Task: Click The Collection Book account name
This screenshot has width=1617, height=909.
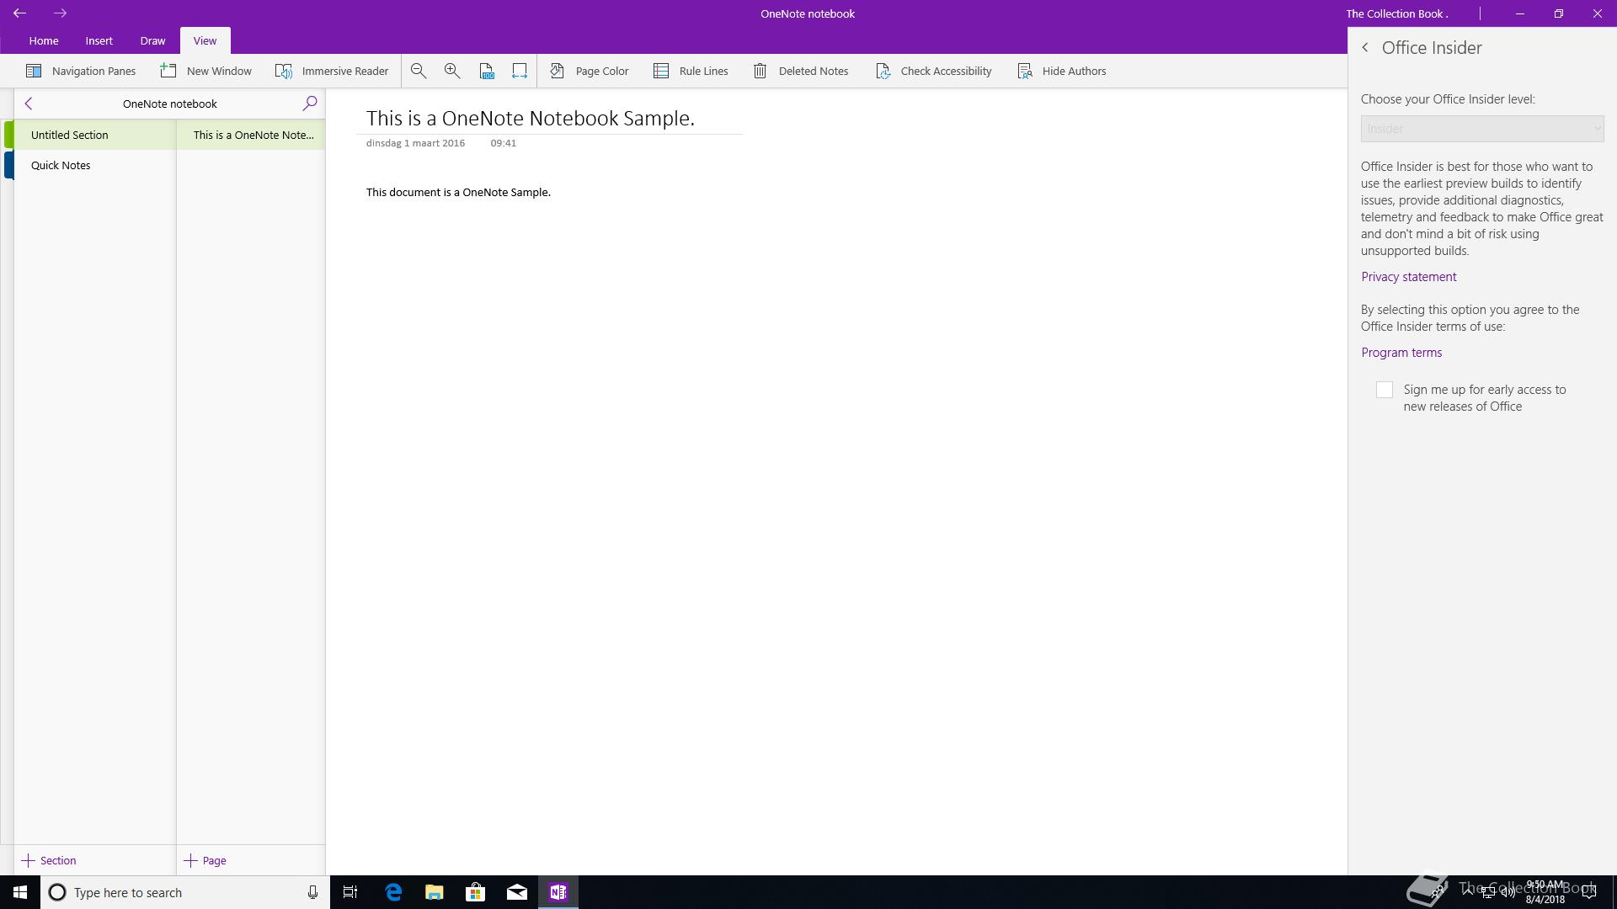Action: point(1396,13)
